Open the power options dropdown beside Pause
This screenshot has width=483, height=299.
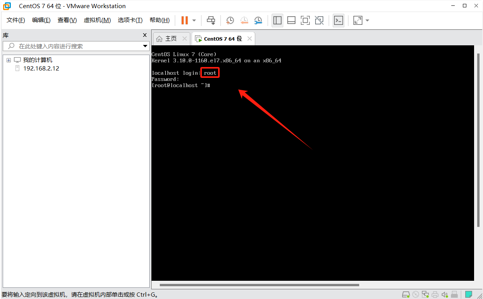194,21
